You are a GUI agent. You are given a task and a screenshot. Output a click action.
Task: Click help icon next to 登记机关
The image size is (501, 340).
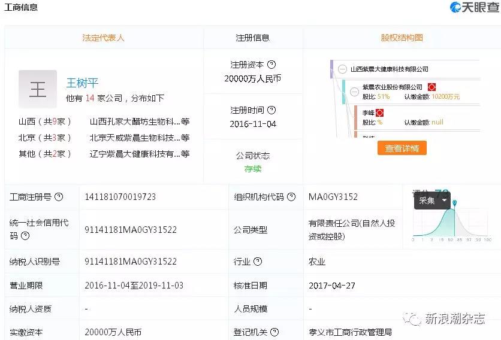[274, 332]
